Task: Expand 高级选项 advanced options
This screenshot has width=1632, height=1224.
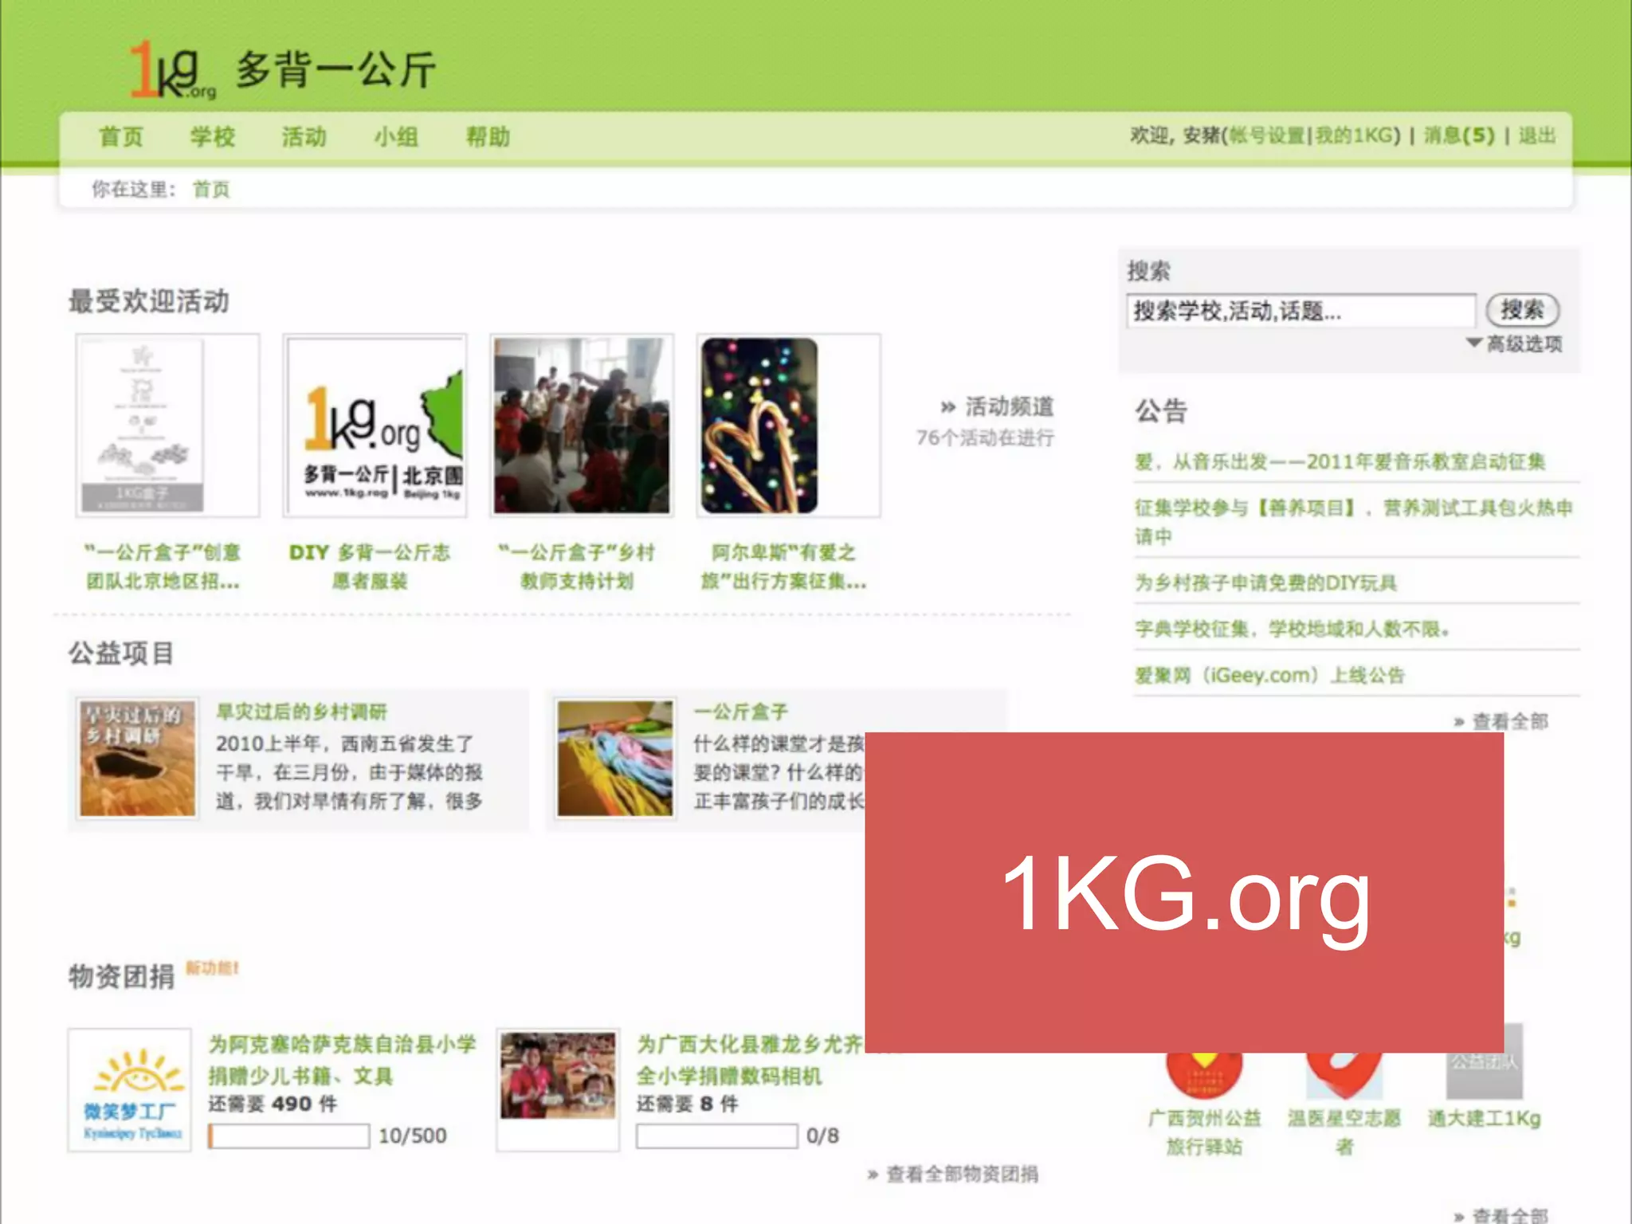Action: pos(1514,344)
